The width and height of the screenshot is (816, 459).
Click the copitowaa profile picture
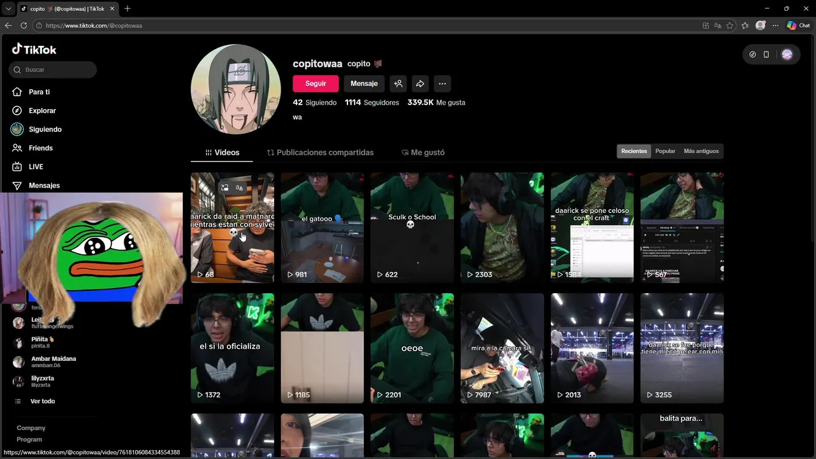click(236, 89)
